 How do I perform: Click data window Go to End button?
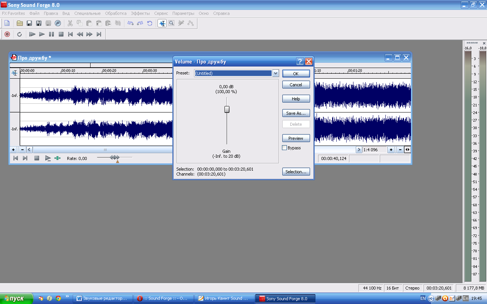click(25, 158)
